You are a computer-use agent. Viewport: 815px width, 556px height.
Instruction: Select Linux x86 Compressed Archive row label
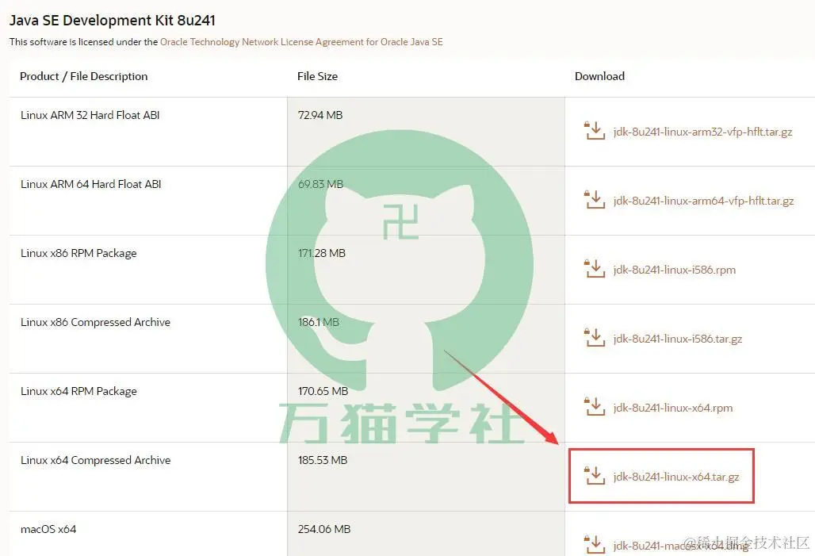click(x=96, y=323)
